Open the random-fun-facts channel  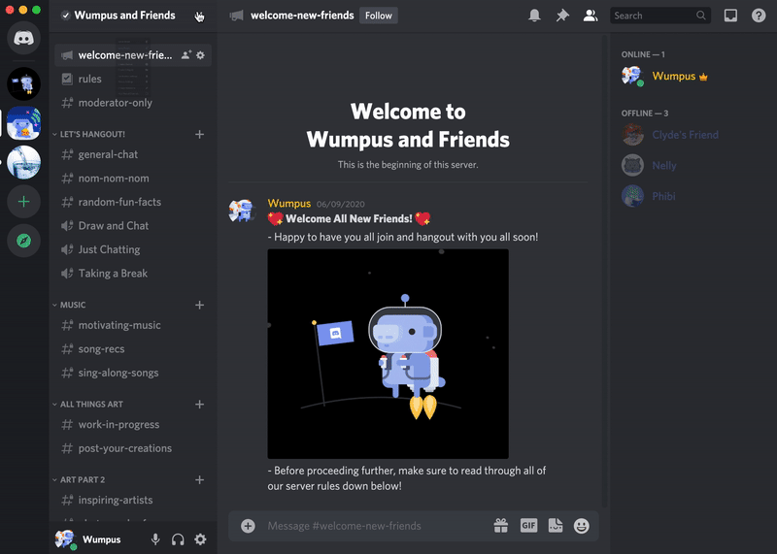[133, 202]
